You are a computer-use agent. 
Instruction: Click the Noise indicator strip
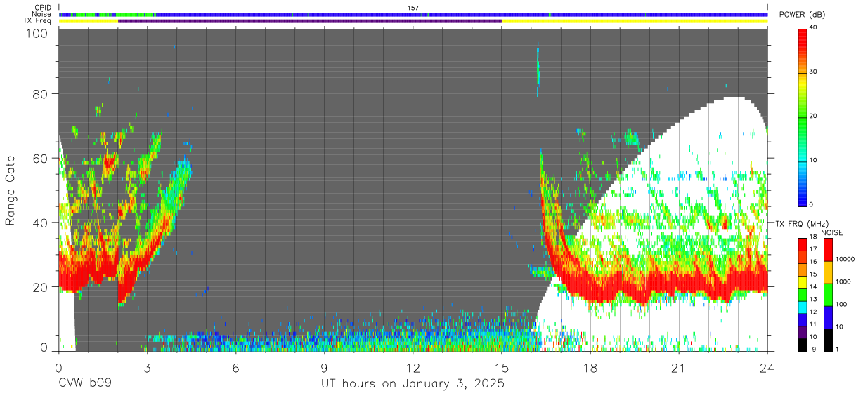pyautogui.click(x=413, y=14)
